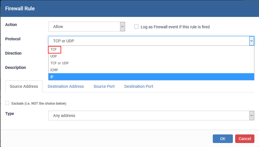Go to Destination Port tab
The image size is (259, 147).
pyautogui.click(x=139, y=86)
